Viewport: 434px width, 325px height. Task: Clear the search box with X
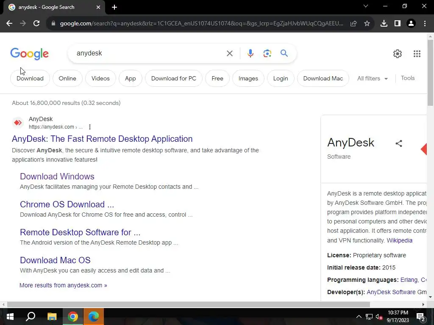pyautogui.click(x=229, y=53)
